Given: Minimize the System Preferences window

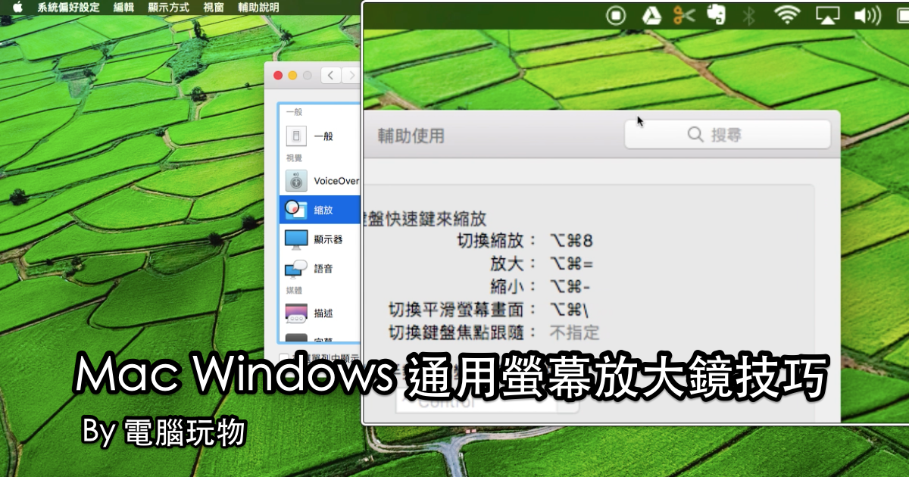Looking at the screenshot, I should [292, 76].
